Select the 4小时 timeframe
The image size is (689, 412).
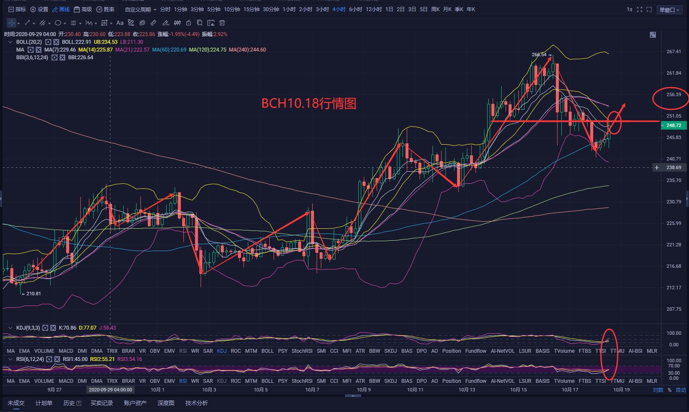pyautogui.click(x=339, y=9)
